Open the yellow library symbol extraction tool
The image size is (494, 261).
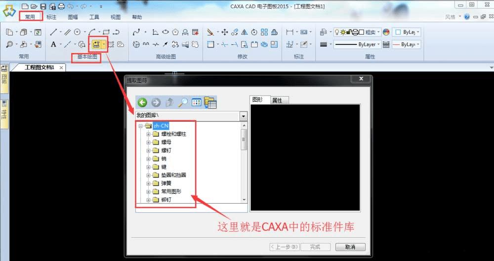pos(96,44)
